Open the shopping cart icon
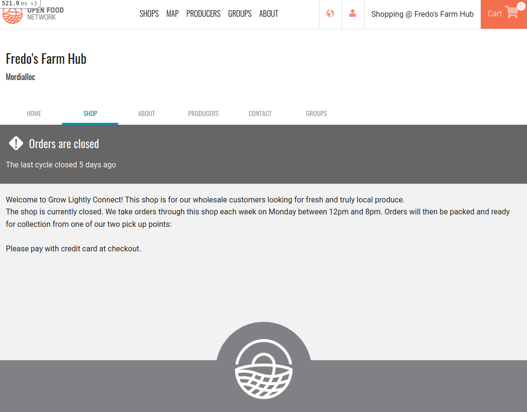The image size is (527, 412). 512,12
